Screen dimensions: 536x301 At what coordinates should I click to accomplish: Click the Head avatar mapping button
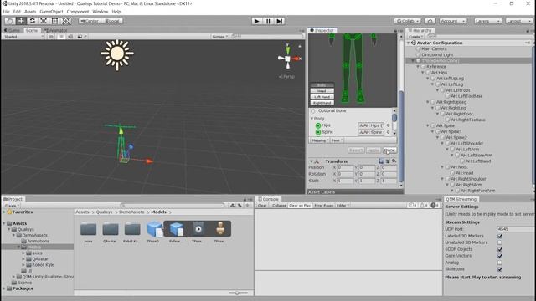[x=322, y=91]
